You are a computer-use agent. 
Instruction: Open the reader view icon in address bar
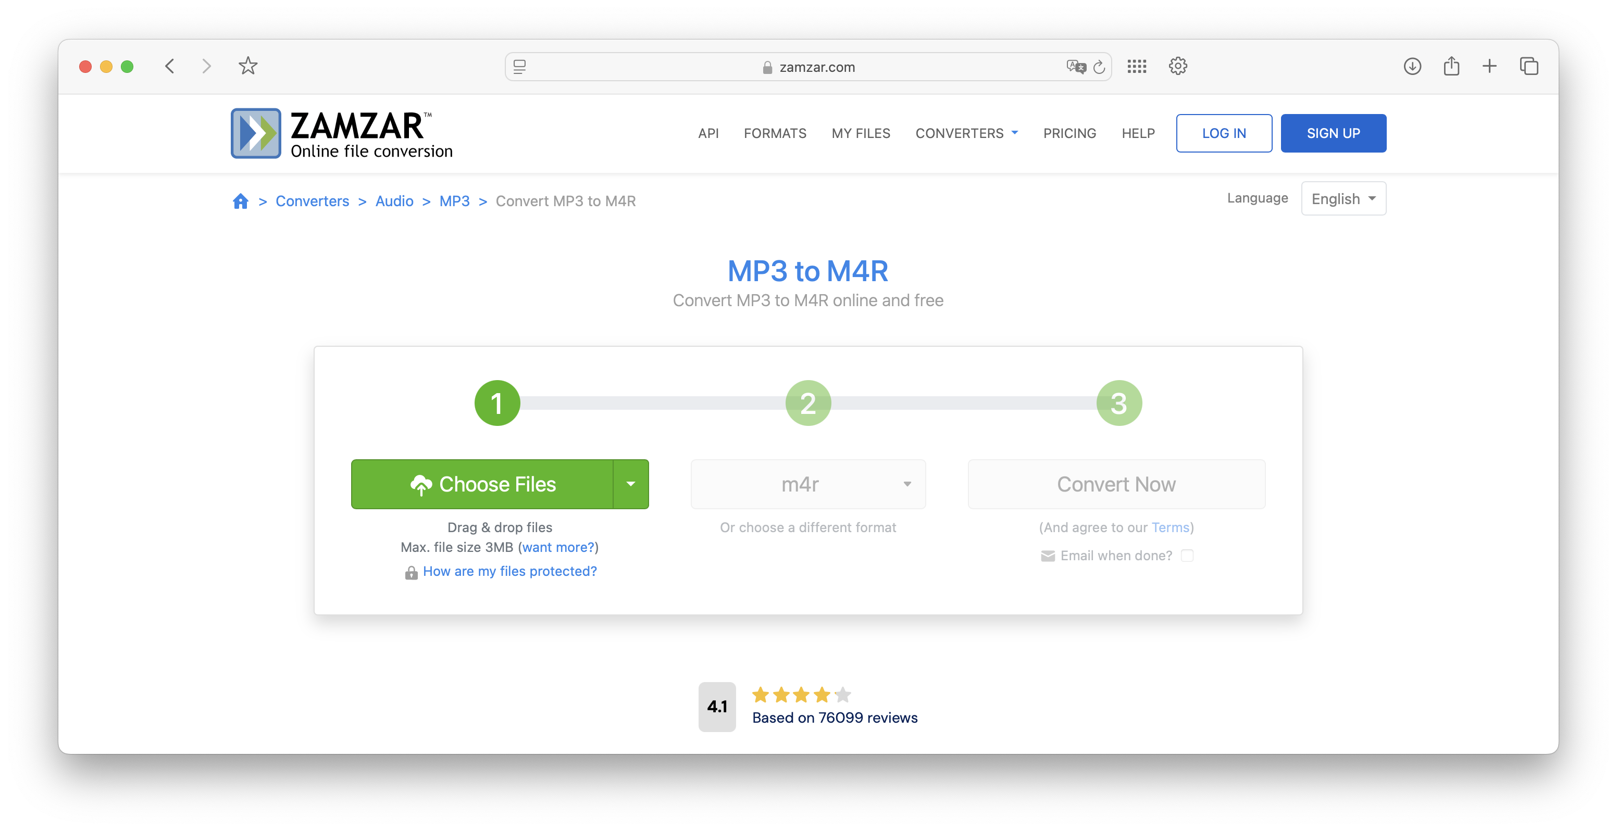click(520, 67)
